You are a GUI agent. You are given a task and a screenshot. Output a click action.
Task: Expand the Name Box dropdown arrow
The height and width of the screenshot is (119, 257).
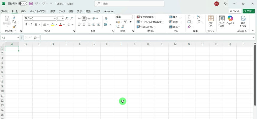(x=18, y=38)
